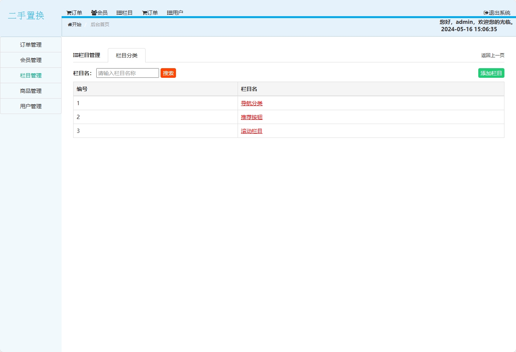Click the 返回上一页 link
Viewport: 516px width, 352px height.
tap(493, 55)
